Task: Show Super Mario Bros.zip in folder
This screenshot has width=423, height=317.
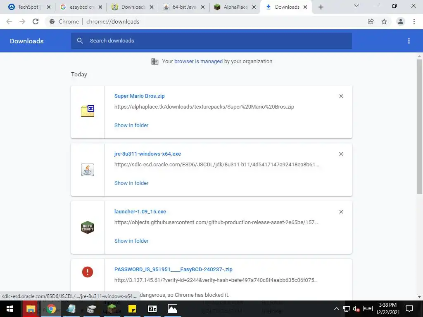Action: 131,125
